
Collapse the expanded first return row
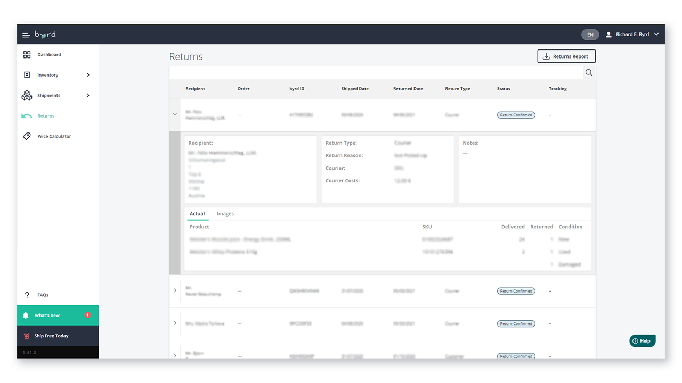175,114
